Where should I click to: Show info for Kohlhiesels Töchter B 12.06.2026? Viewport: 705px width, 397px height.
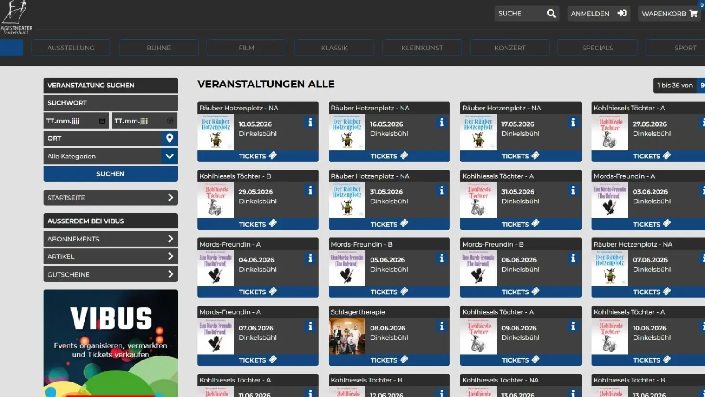coord(442,393)
